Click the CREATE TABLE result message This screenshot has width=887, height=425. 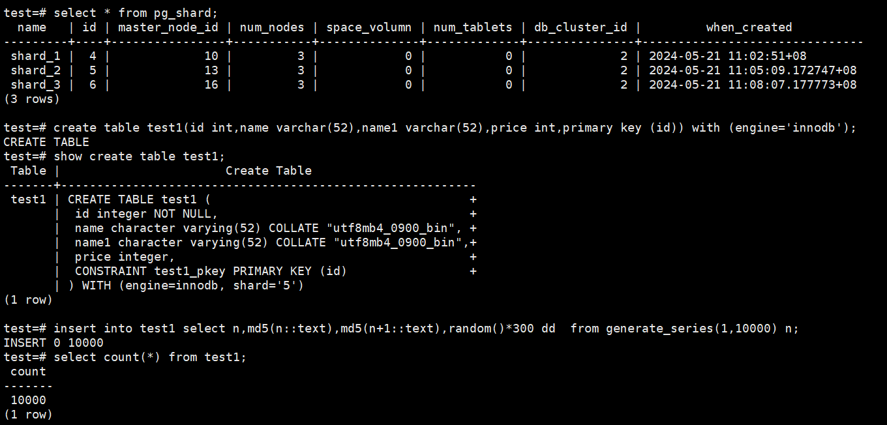pyautogui.click(x=46, y=142)
